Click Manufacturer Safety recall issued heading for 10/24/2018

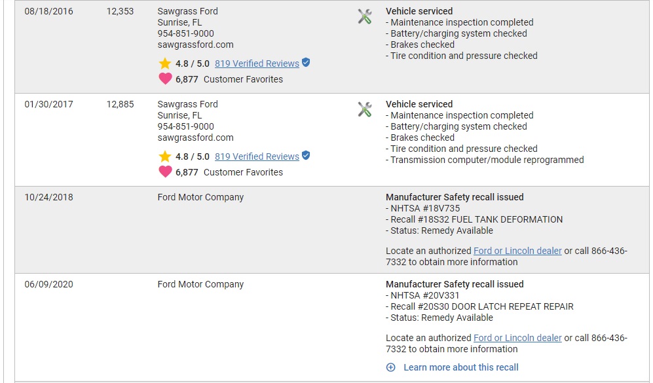coord(455,197)
